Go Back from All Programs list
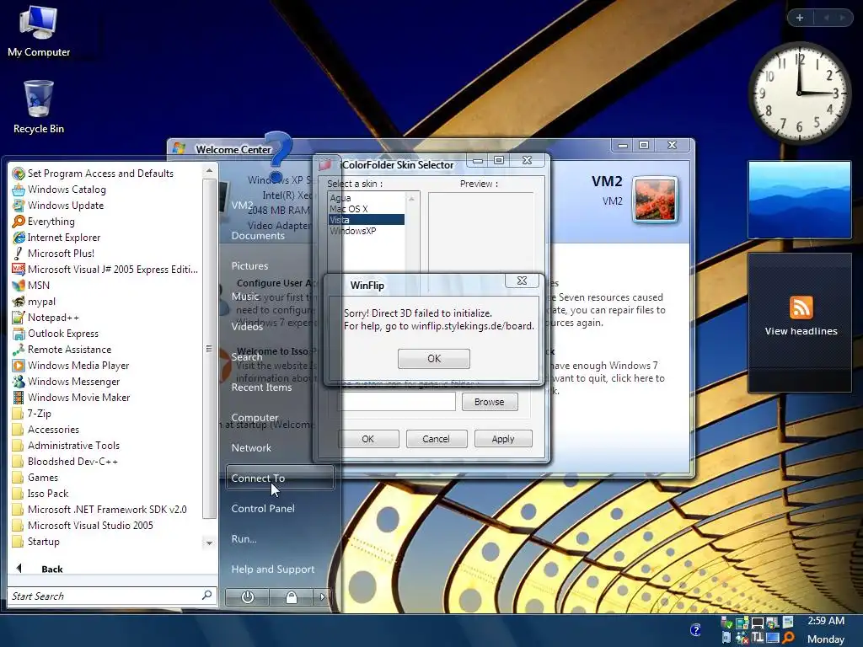This screenshot has height=647, width=863. [40, 569]
